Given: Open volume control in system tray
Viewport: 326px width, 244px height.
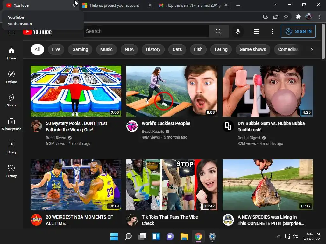Looking at the screenshot, I should point(295,236).
